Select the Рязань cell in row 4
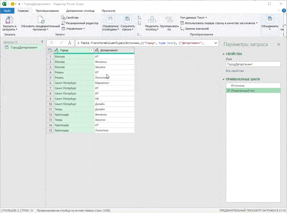Image resolution: width=287 pixels, height=213 pixels. [74, 72]
